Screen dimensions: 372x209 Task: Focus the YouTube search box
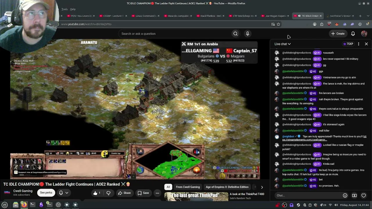pyautogui.click(x=175, y=34)
